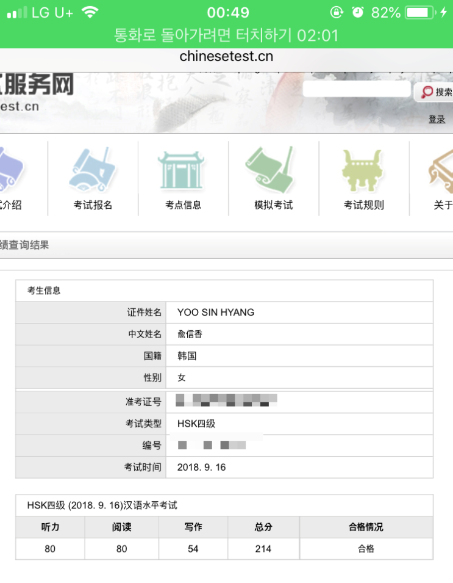Tap the Wi-Fi status icon
This screenshot has height=583, width=453.
point(90,12)
